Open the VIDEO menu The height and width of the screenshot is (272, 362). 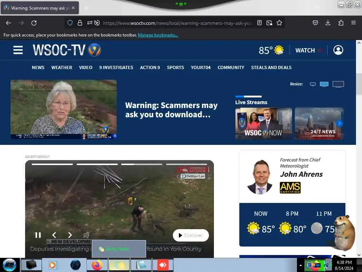click(86, 68)
